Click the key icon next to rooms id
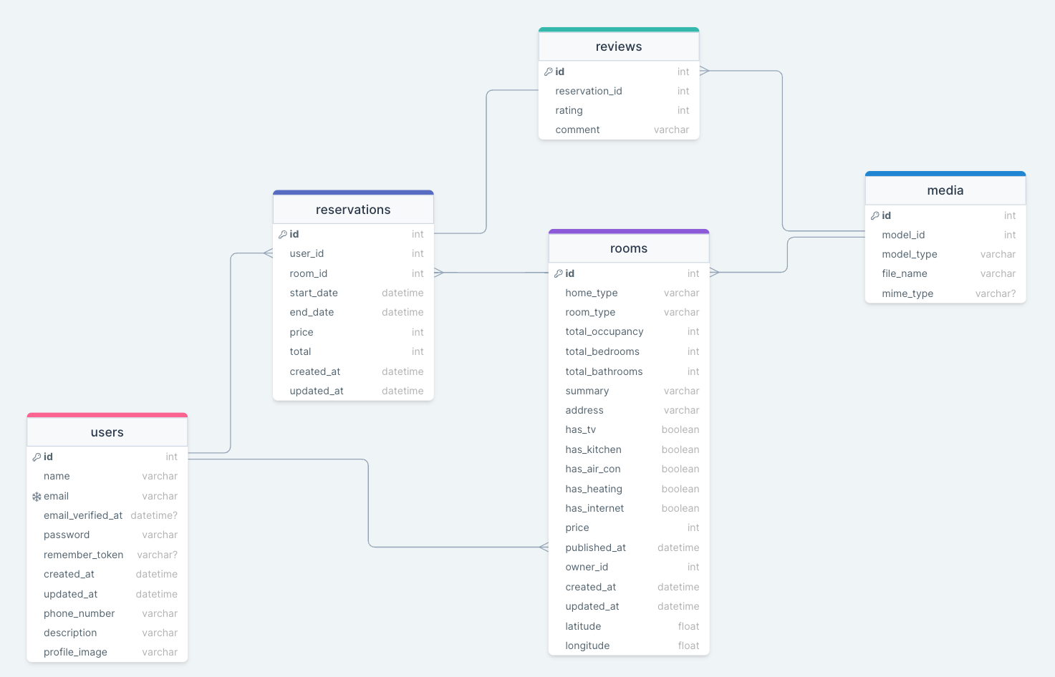 coord(558,273)
